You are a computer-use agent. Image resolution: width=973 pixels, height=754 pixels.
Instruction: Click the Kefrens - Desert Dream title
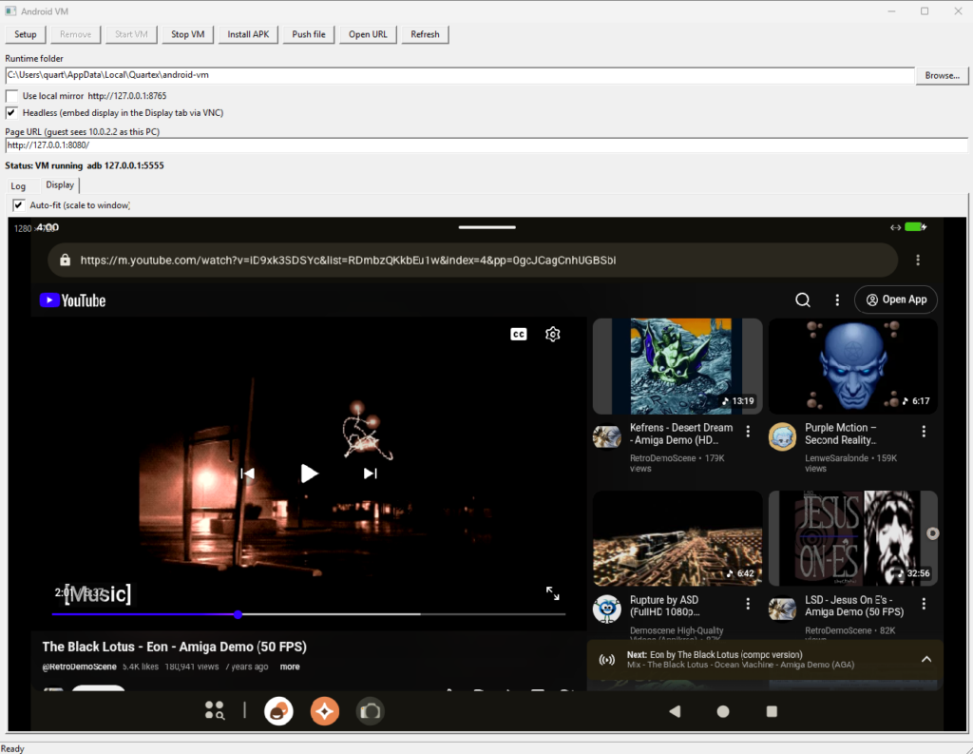tap(680, 434)
